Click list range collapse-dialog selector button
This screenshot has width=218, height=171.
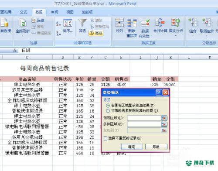tap(164, 118)
